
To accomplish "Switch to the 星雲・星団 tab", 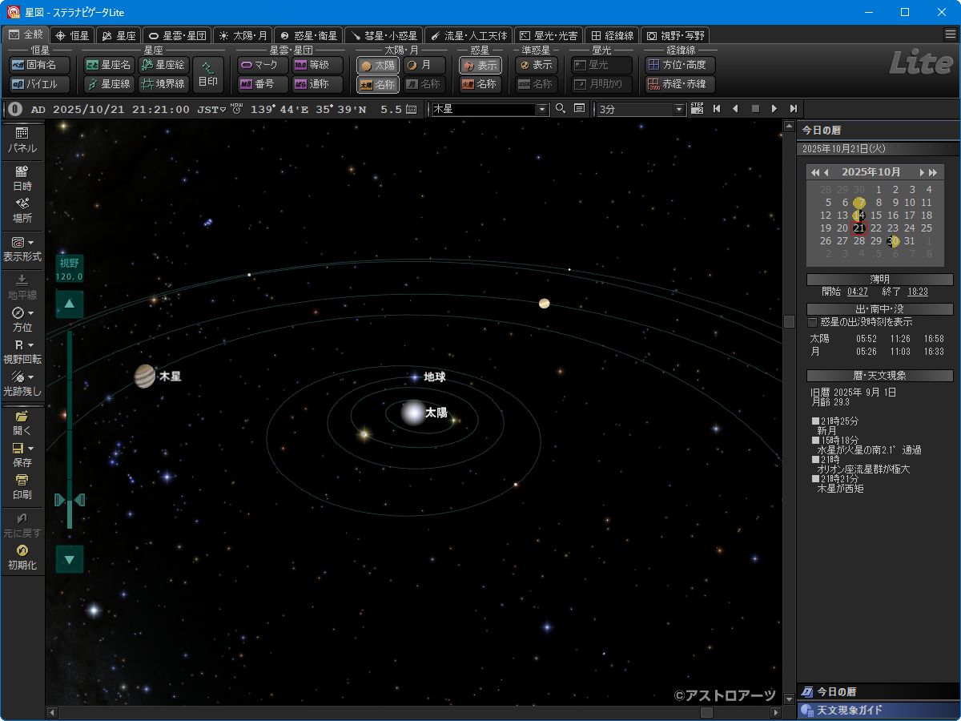I will point(178,35).
